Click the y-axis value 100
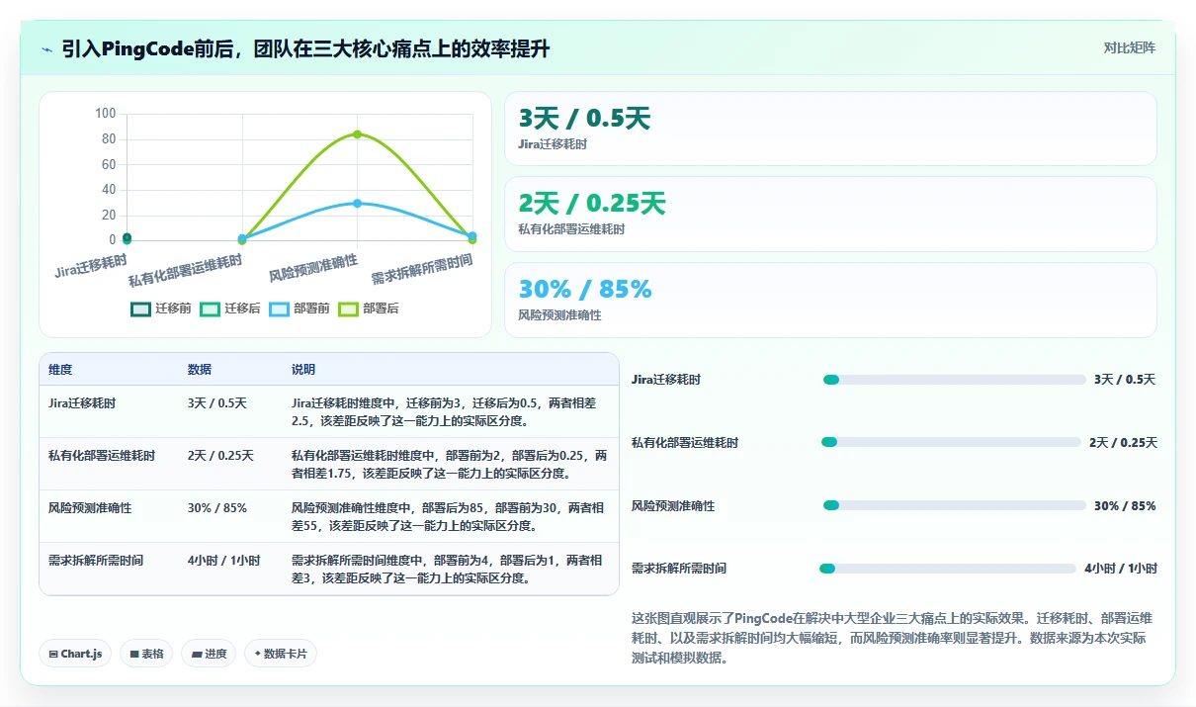This screenshot has width=1196, height=707. (106, 114)
